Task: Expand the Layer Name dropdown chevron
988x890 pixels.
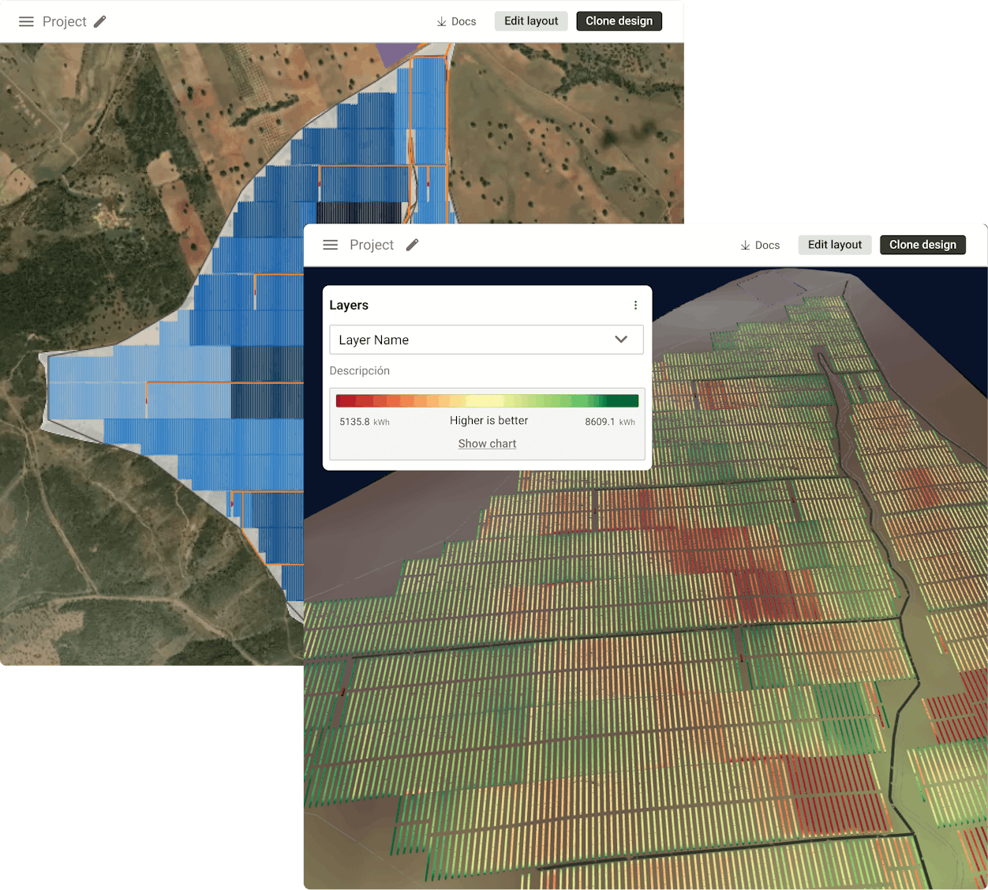Action: point(621,340)
